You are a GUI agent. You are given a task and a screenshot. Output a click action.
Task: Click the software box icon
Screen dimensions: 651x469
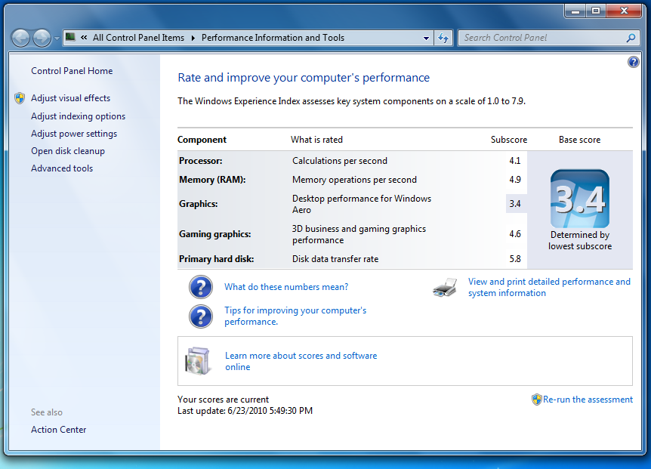coord(197,361)
